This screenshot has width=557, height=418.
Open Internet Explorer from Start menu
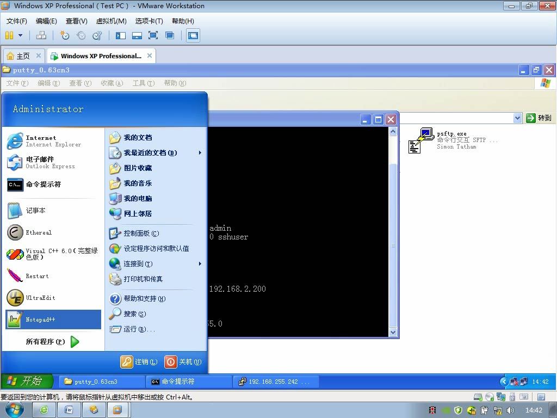click(x=53, y=141)
